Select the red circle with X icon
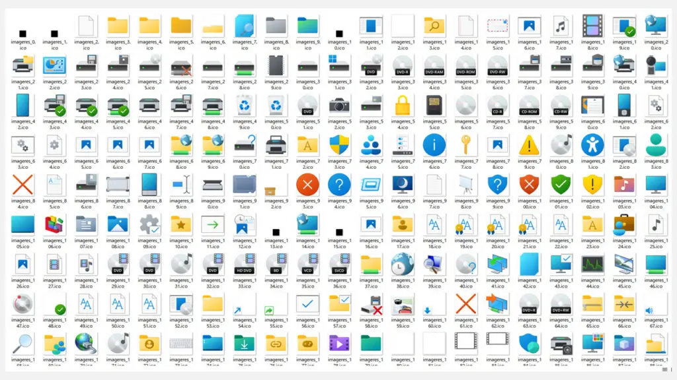 (307, 185)
